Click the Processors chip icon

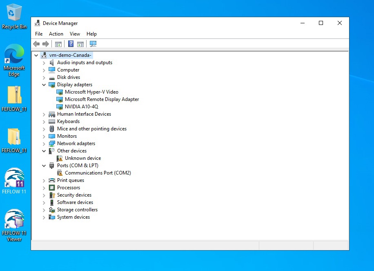[52, 188]
